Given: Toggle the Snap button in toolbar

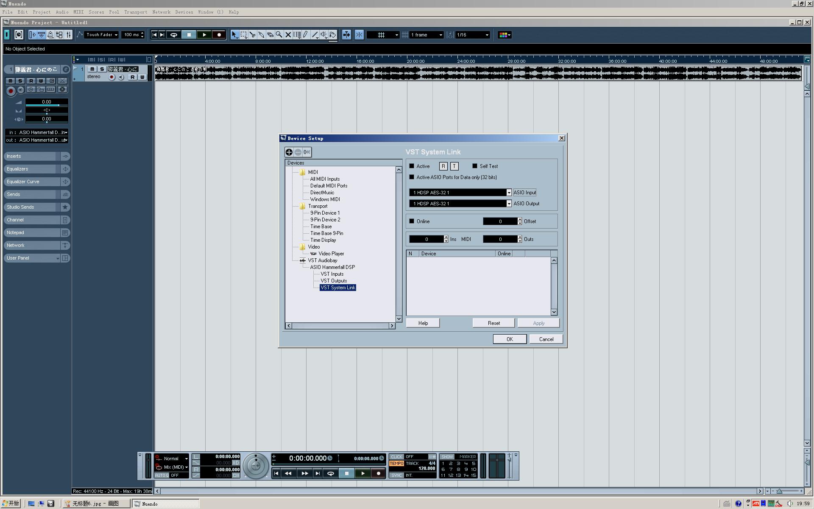Looking at the screenshot, I should pos(359,35).
